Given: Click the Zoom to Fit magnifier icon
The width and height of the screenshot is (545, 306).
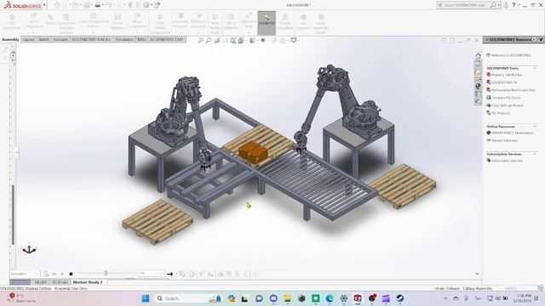Looking at the screenshot, I should point(201,41).
